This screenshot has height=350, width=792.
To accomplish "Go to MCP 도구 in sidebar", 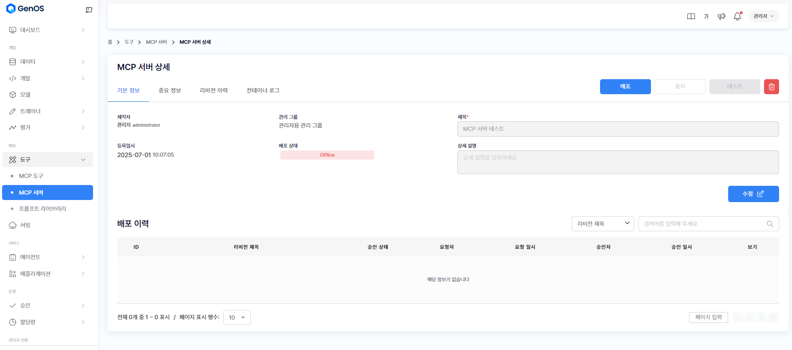I will 31,176.
